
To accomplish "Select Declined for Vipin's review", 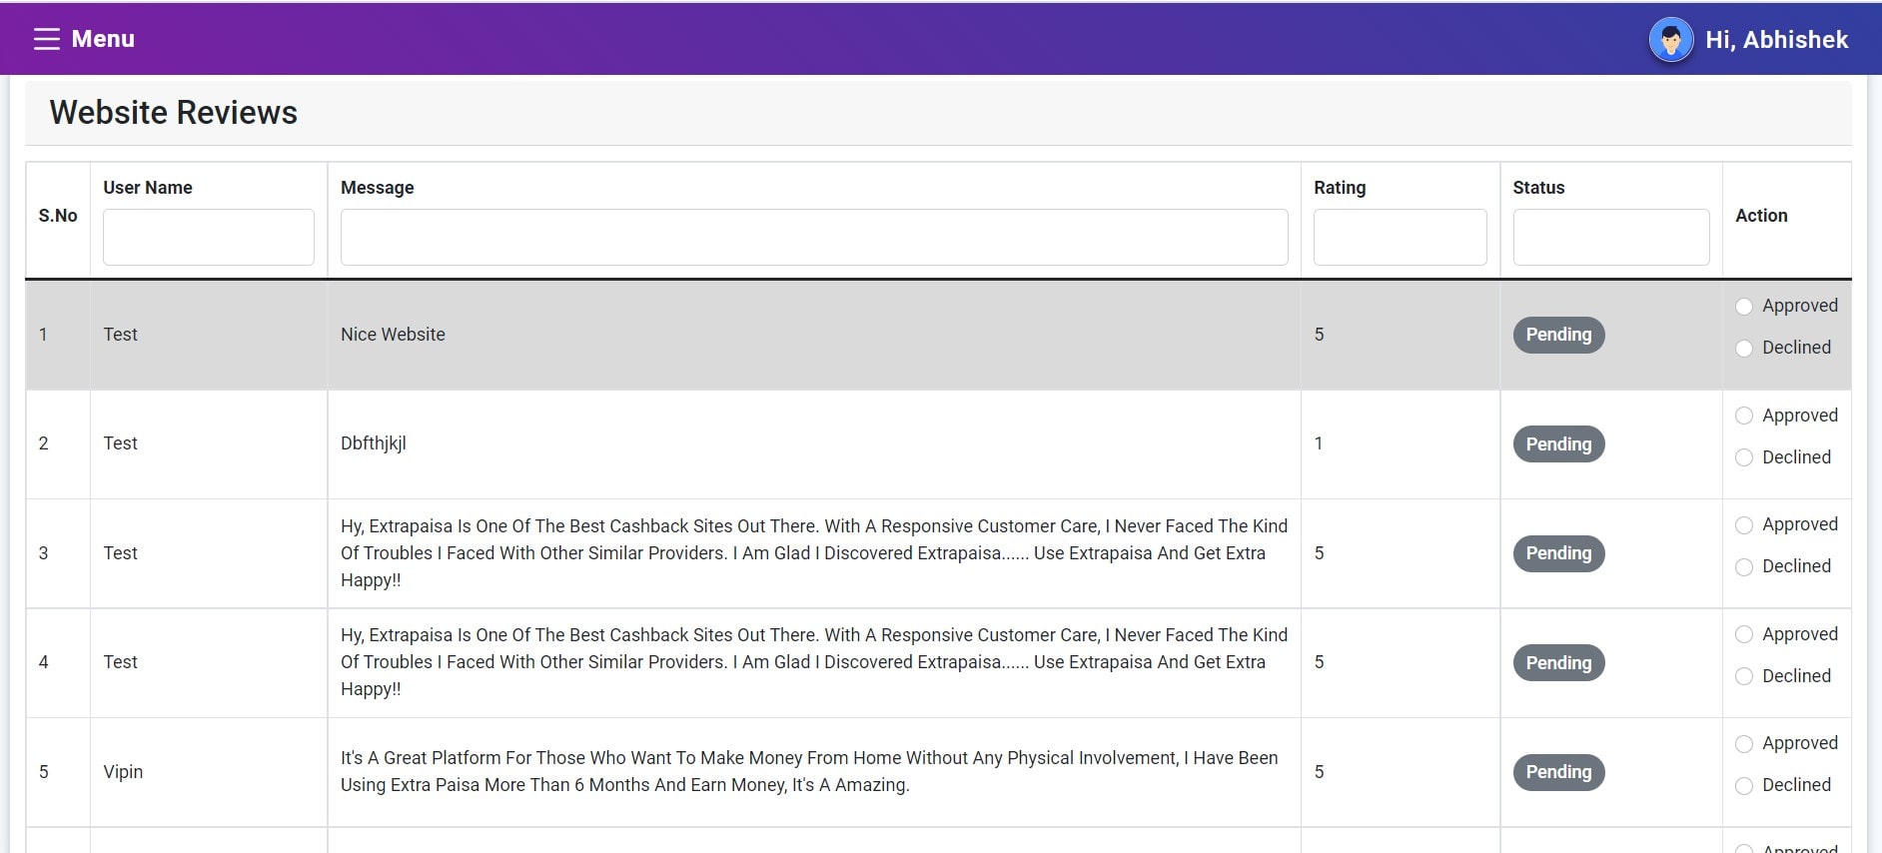I will coord(1744,786).
